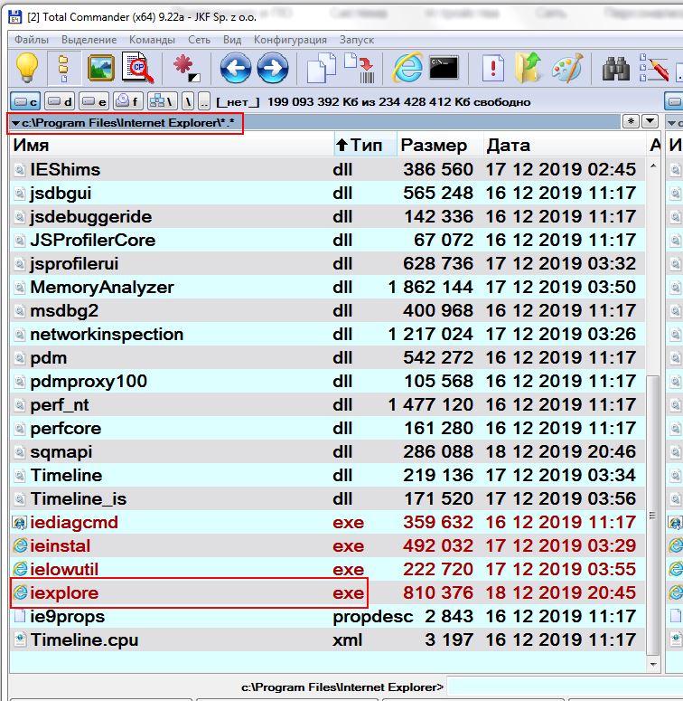Viewport: 683px width, 701px height.
Task: Sort by Размер column header
Action: pos(440,145)
